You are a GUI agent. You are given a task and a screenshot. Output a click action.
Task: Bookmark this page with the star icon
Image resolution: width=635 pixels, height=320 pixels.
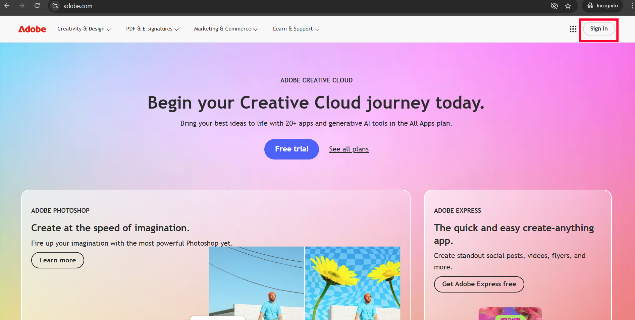point(568,6)
